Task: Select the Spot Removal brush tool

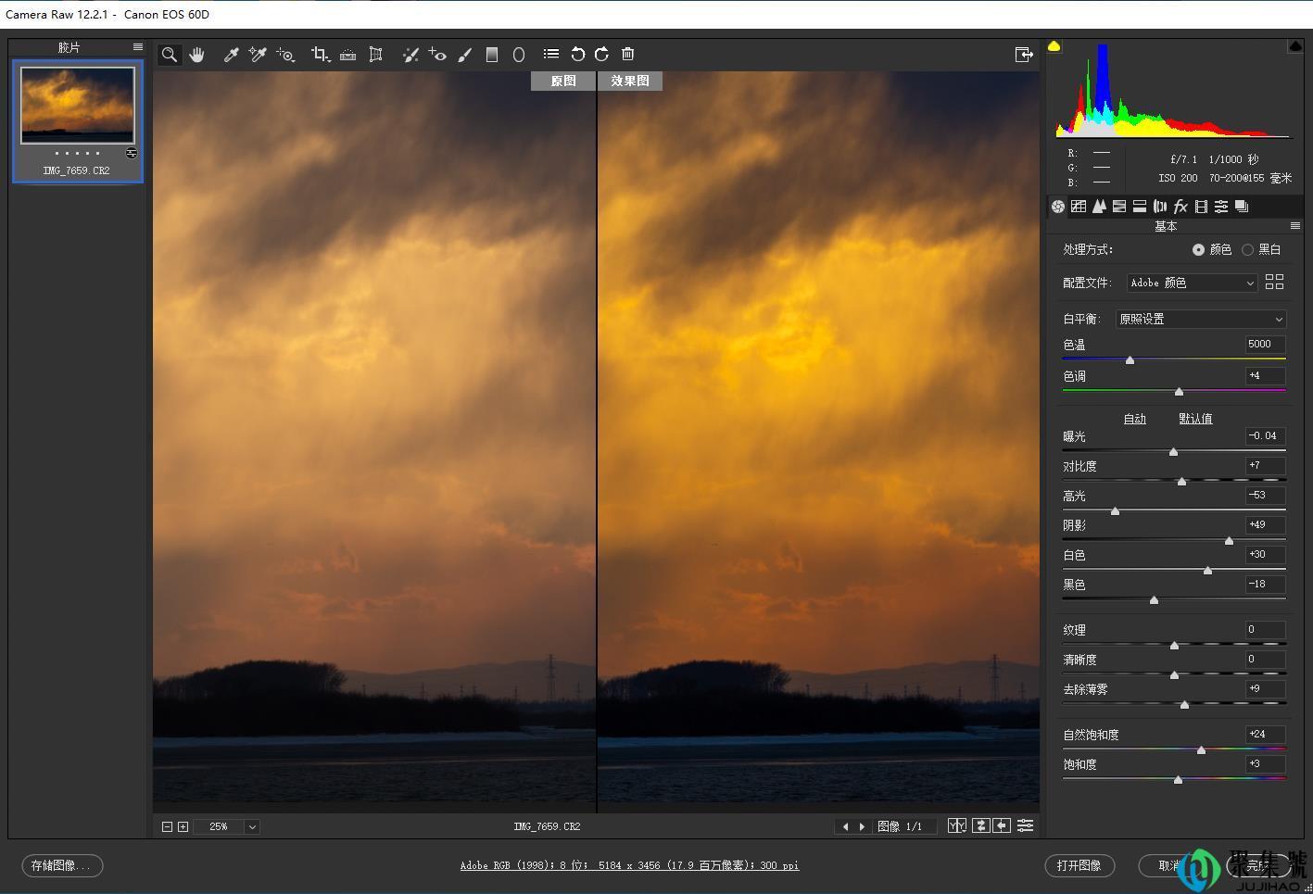Action: click(410, 54)
